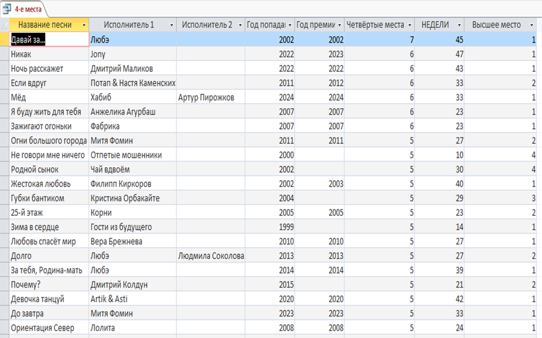Click the cell Людмила Соколова
The height and width of the screenshot is (338, 542).
pyautogui.click(x=211, y=256)
